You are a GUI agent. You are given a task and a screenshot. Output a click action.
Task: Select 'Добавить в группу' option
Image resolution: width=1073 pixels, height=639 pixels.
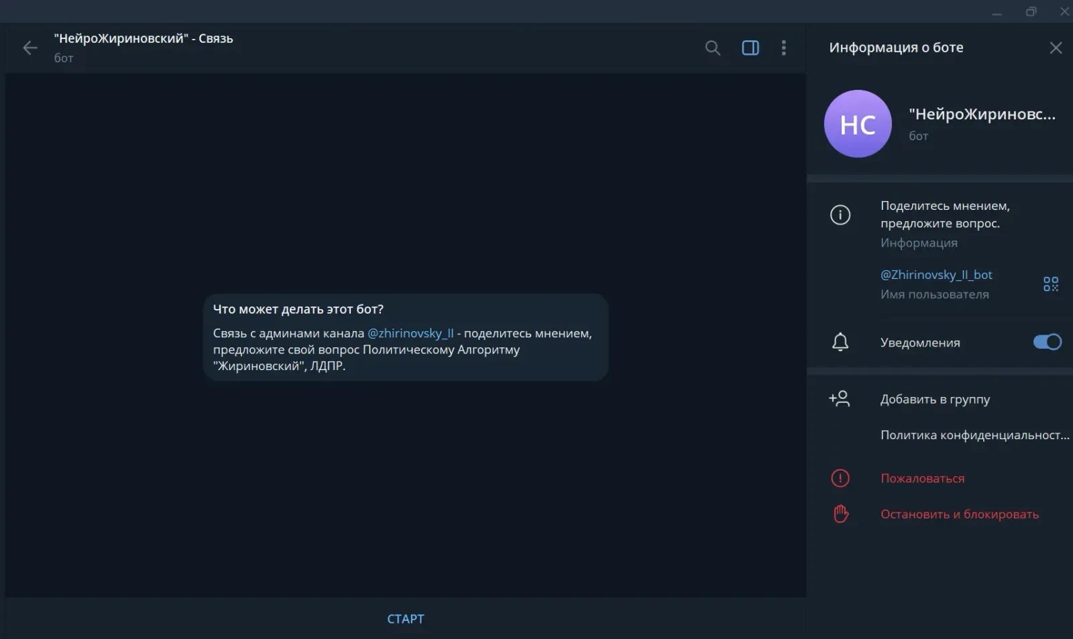pyautogui.click(x=935, y=399)
